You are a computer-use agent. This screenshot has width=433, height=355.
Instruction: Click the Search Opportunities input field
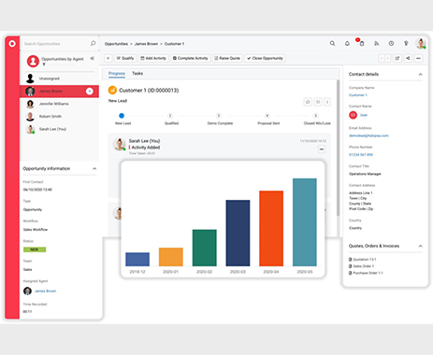56,44
